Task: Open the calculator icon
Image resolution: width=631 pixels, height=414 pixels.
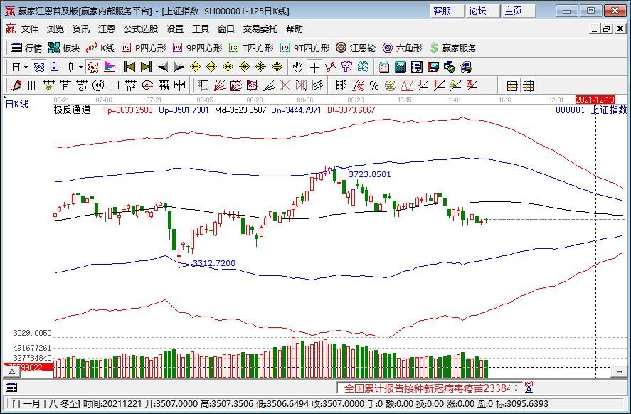Action: click(x=401, y=67)
